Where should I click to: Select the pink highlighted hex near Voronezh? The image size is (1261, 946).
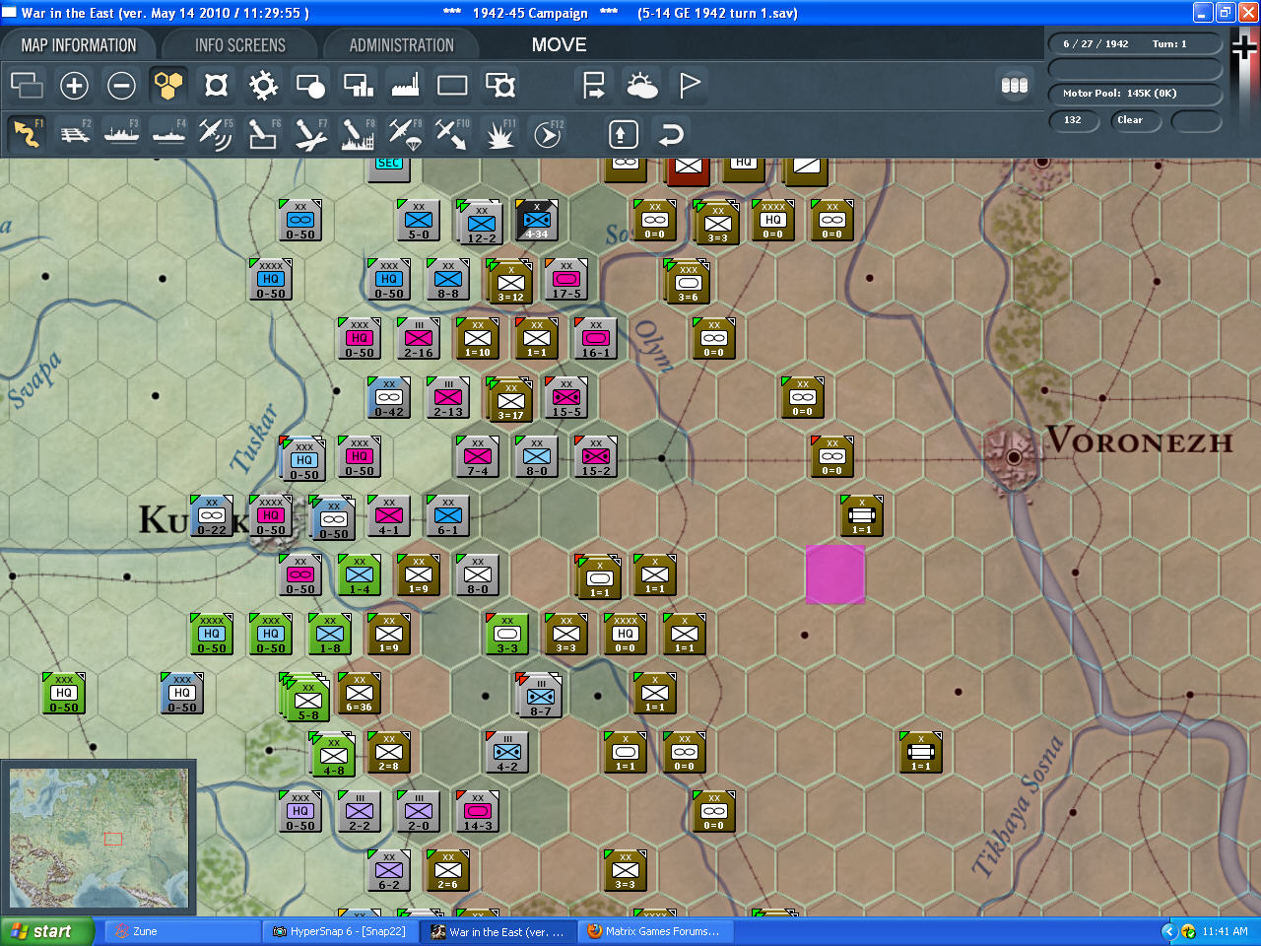point(835,574)
